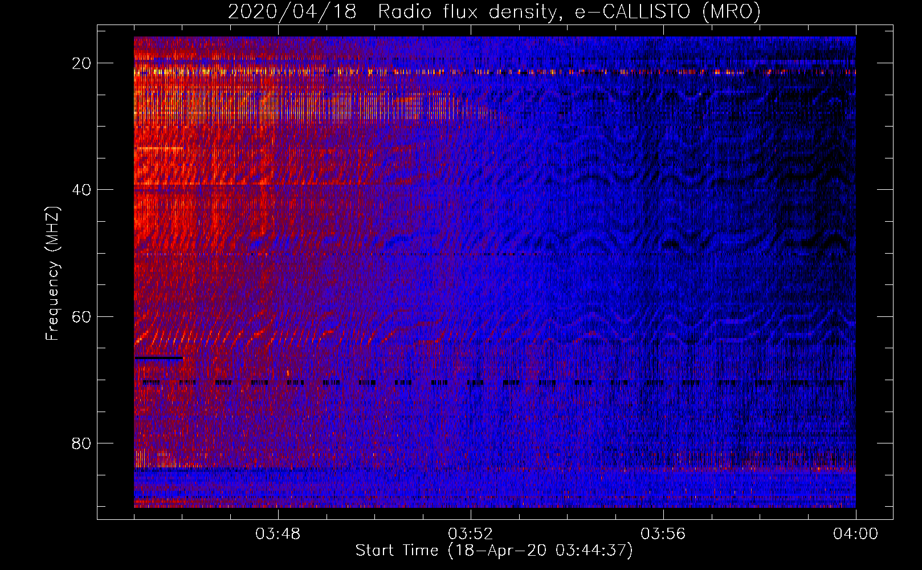Viewport: 922px width, 570px height.
Task: Click the 20 MHz frequency tick label
Action: (x=81, y=63)
